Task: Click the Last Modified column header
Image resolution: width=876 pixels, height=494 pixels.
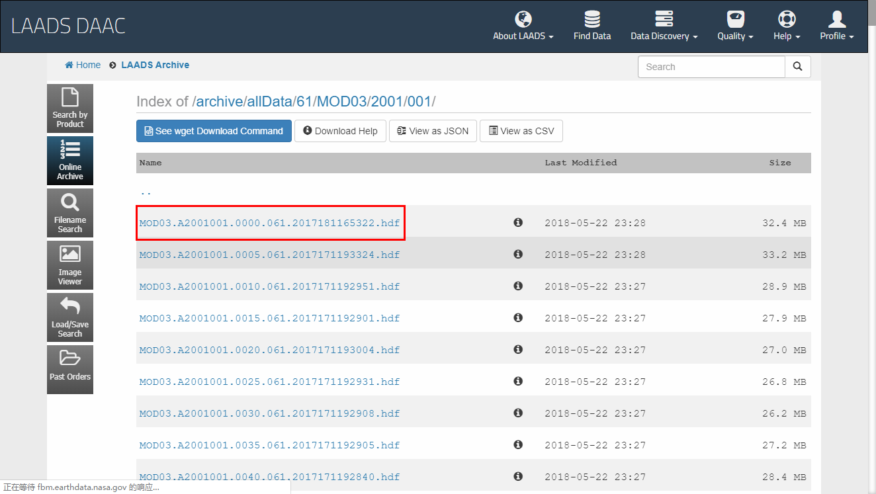Action: coord(581,163)
